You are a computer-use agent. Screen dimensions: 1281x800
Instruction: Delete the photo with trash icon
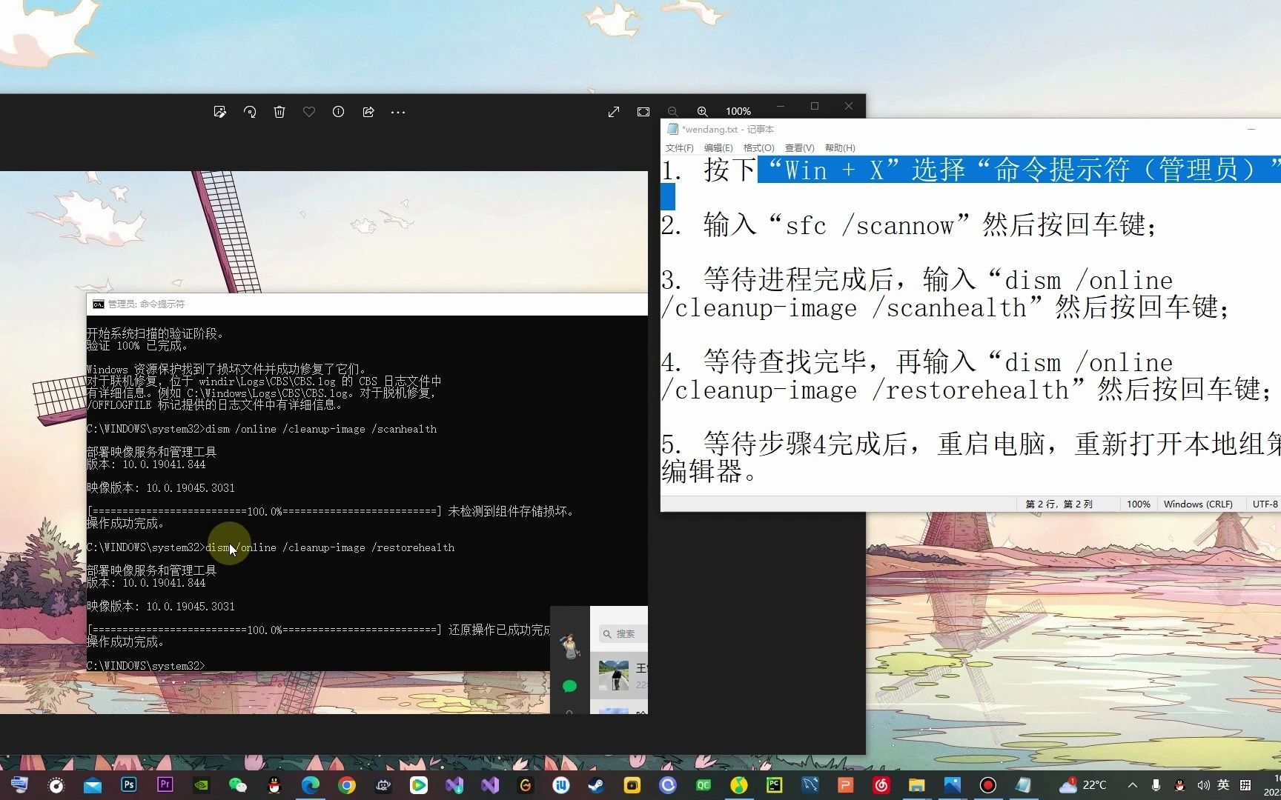279,112
